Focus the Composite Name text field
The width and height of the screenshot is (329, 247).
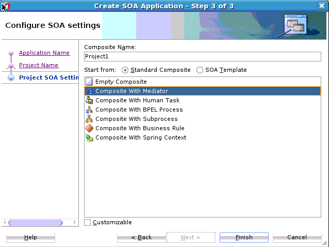pos(203,56)
